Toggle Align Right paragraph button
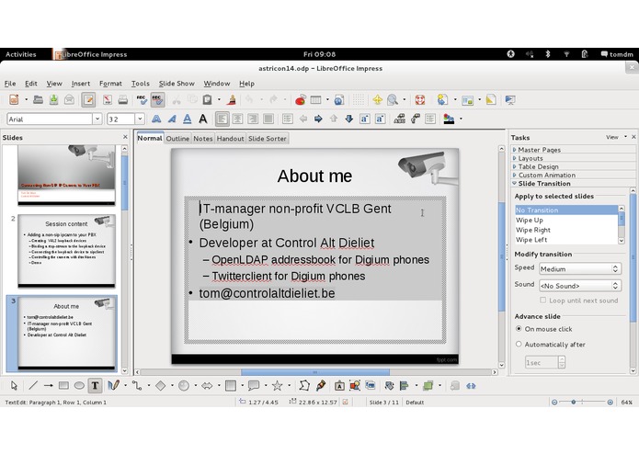The height and width of the screenshot is (454, 639). [253, 119]
